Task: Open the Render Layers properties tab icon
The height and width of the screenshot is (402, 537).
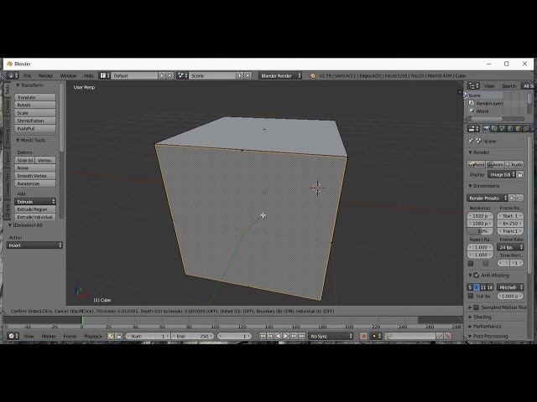Action: pos(494,128)
